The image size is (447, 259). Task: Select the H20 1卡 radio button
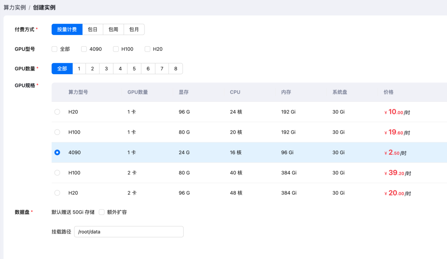tap(57, 112)
